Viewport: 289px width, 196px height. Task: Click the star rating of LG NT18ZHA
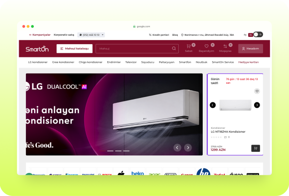[x=216, y=137]
